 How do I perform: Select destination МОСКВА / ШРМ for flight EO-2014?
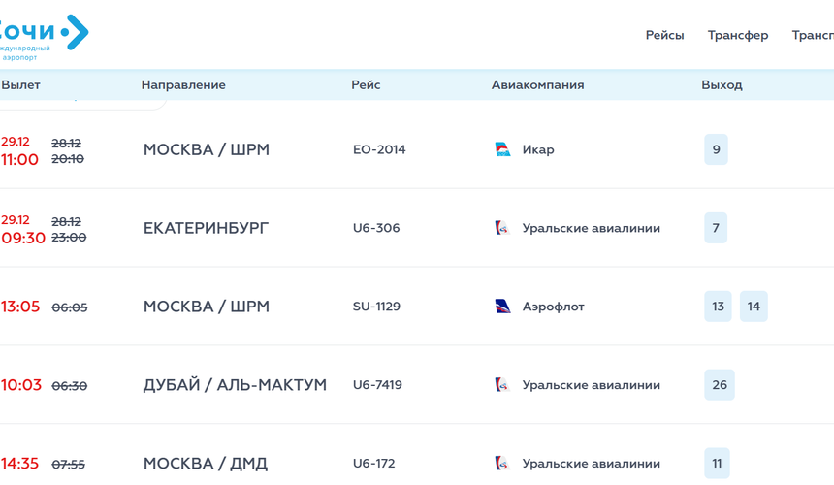(207, 149)
